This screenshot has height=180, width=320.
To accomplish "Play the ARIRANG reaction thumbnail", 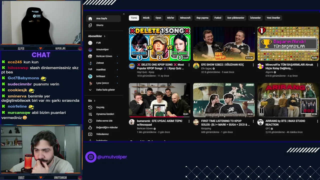I will (288, 100).
